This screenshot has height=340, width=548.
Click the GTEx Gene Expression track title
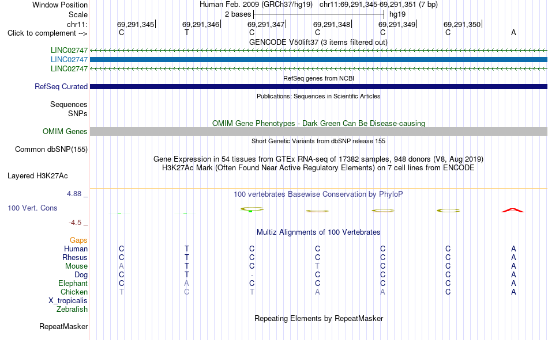point(318,159)
